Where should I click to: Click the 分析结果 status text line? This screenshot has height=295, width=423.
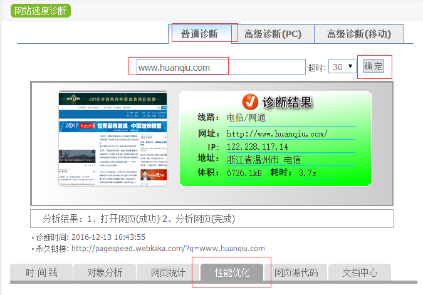138,219
